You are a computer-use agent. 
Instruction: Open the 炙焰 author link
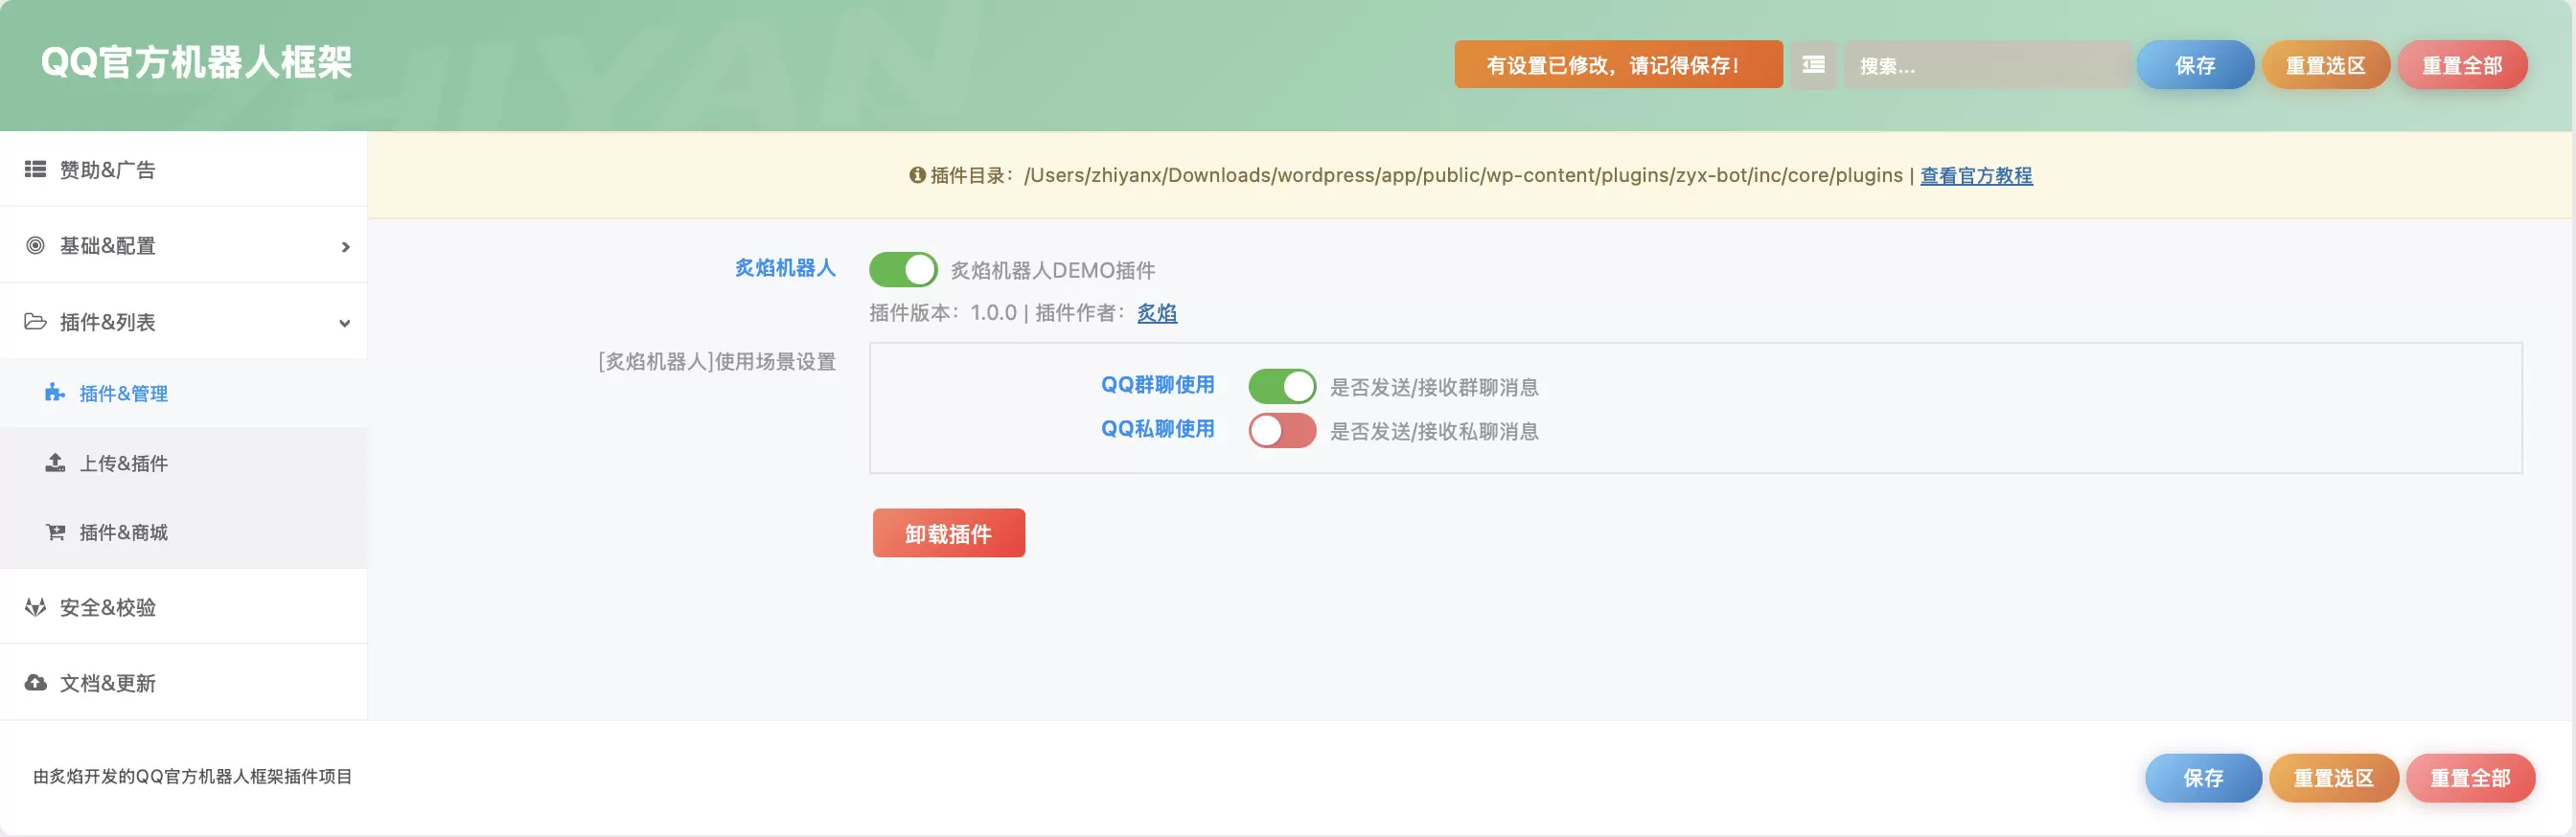click(1157, 312)
